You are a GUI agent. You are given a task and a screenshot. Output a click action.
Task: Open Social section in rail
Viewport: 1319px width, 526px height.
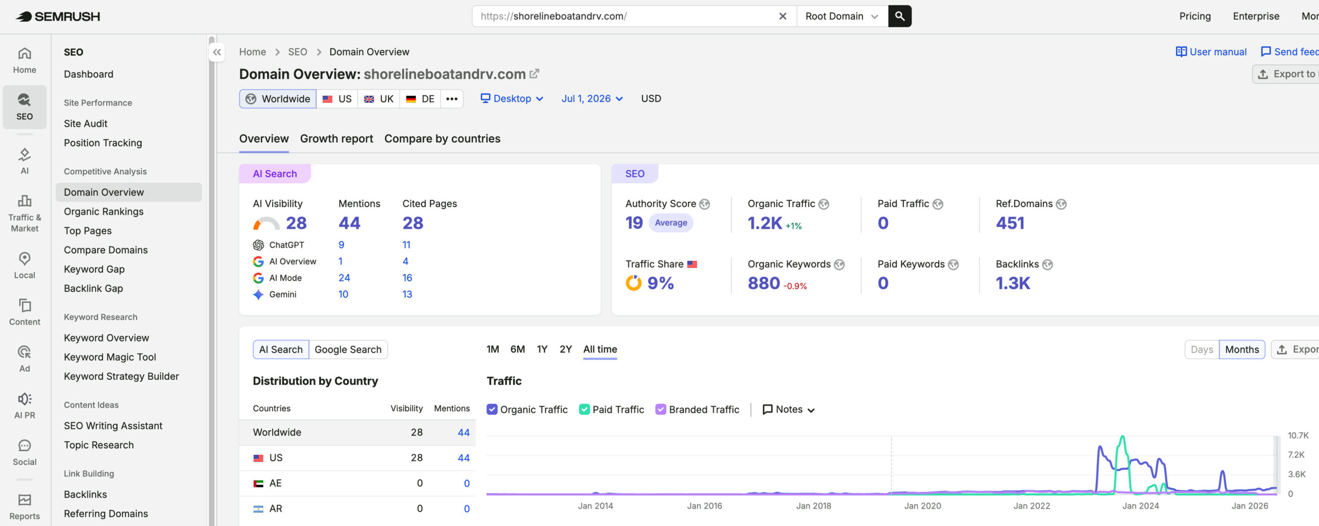coord(24,453)
